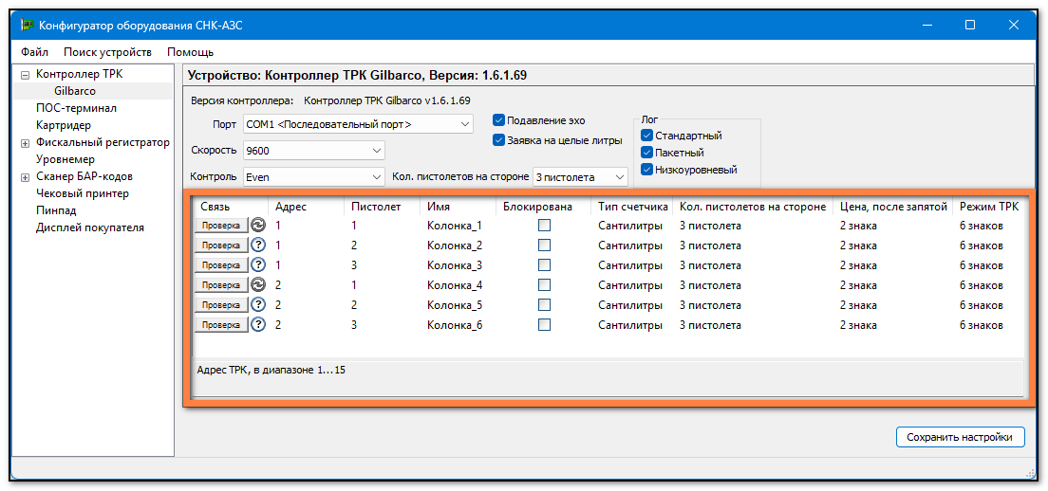Click the refresh status icon in the Колонка_1 row
The height and width of the screenshot is (491, 1048).
pos(257,226)
